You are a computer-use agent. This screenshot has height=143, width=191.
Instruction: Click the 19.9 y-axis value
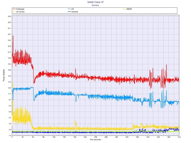click(x=9, y=58)
